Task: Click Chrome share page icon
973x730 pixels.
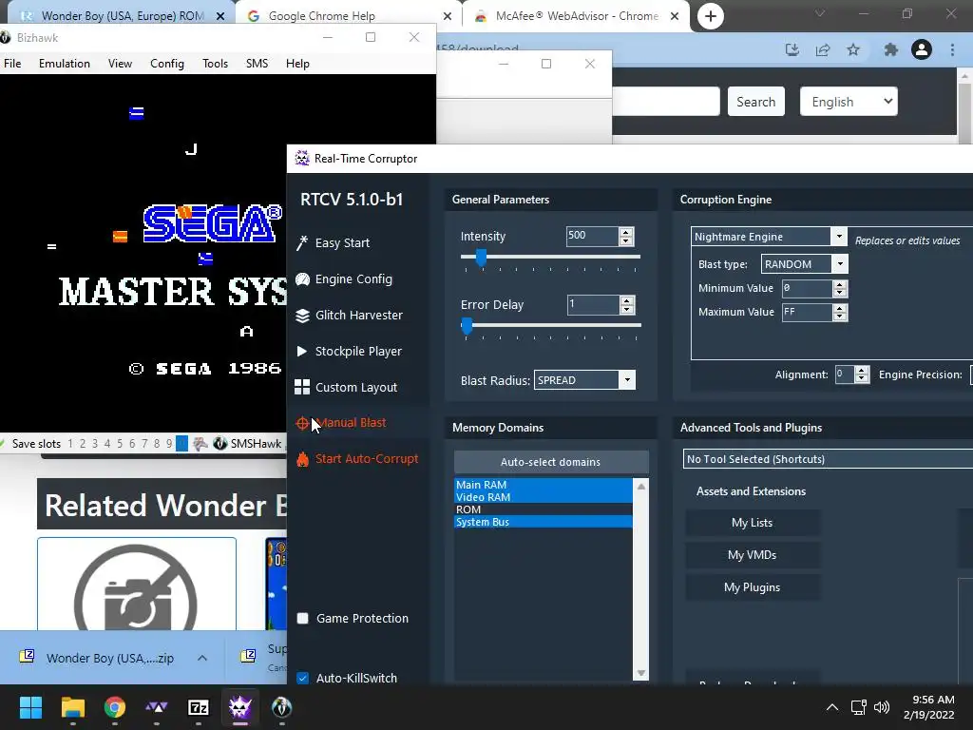Action: click(x=823, y=49)
